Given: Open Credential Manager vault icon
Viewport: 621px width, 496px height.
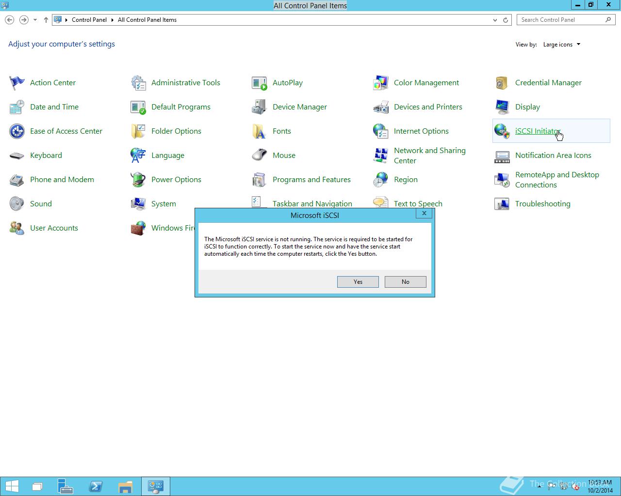Looking at the screenshot, I should tap(502, 83).
